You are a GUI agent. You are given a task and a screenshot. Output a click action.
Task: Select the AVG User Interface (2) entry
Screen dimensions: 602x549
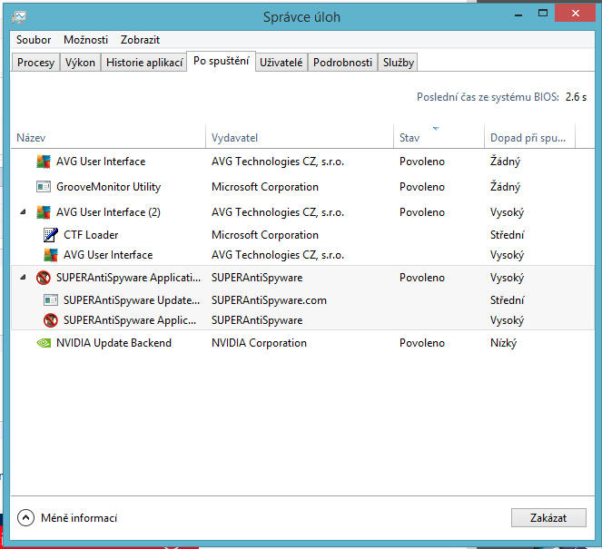[108, 212]
